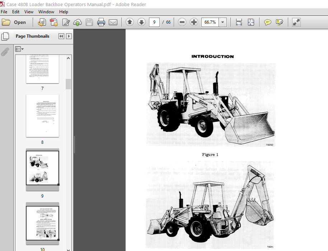Open the View menu
Viewport: 328px width, 251px height.
[x=29, y=12]
